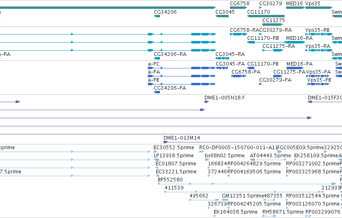Select the Vps35 gene label
The image size is (342, 218).
(x=313, y=4)
